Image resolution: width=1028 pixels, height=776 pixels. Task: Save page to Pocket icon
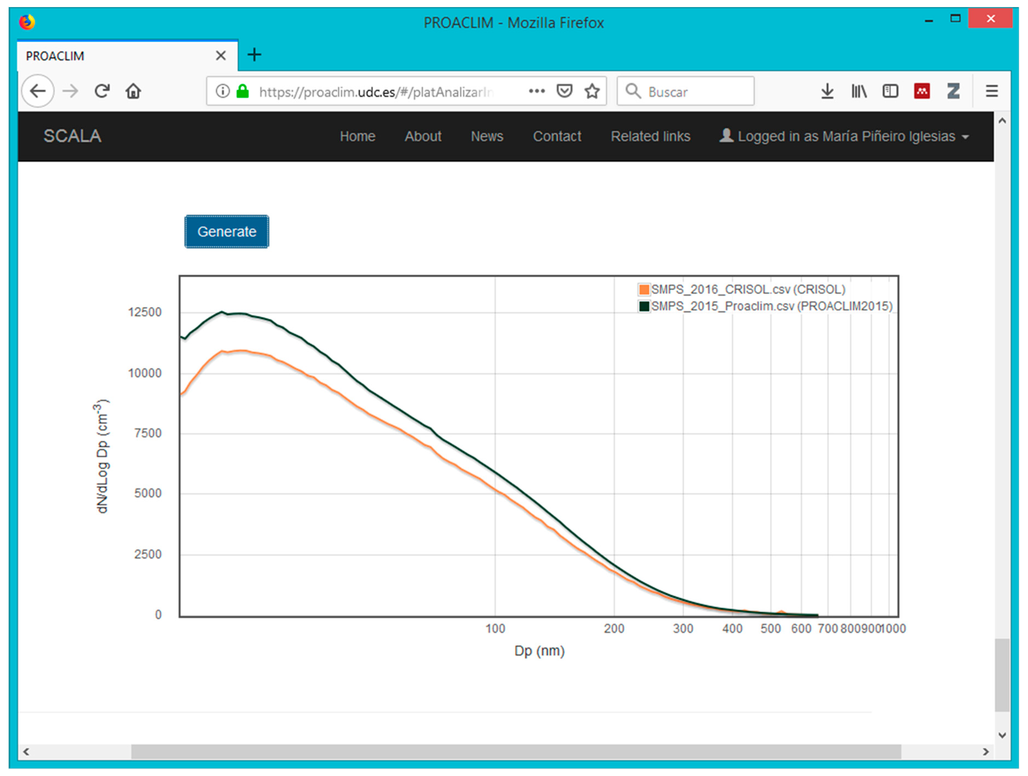[x=564, y=91]
